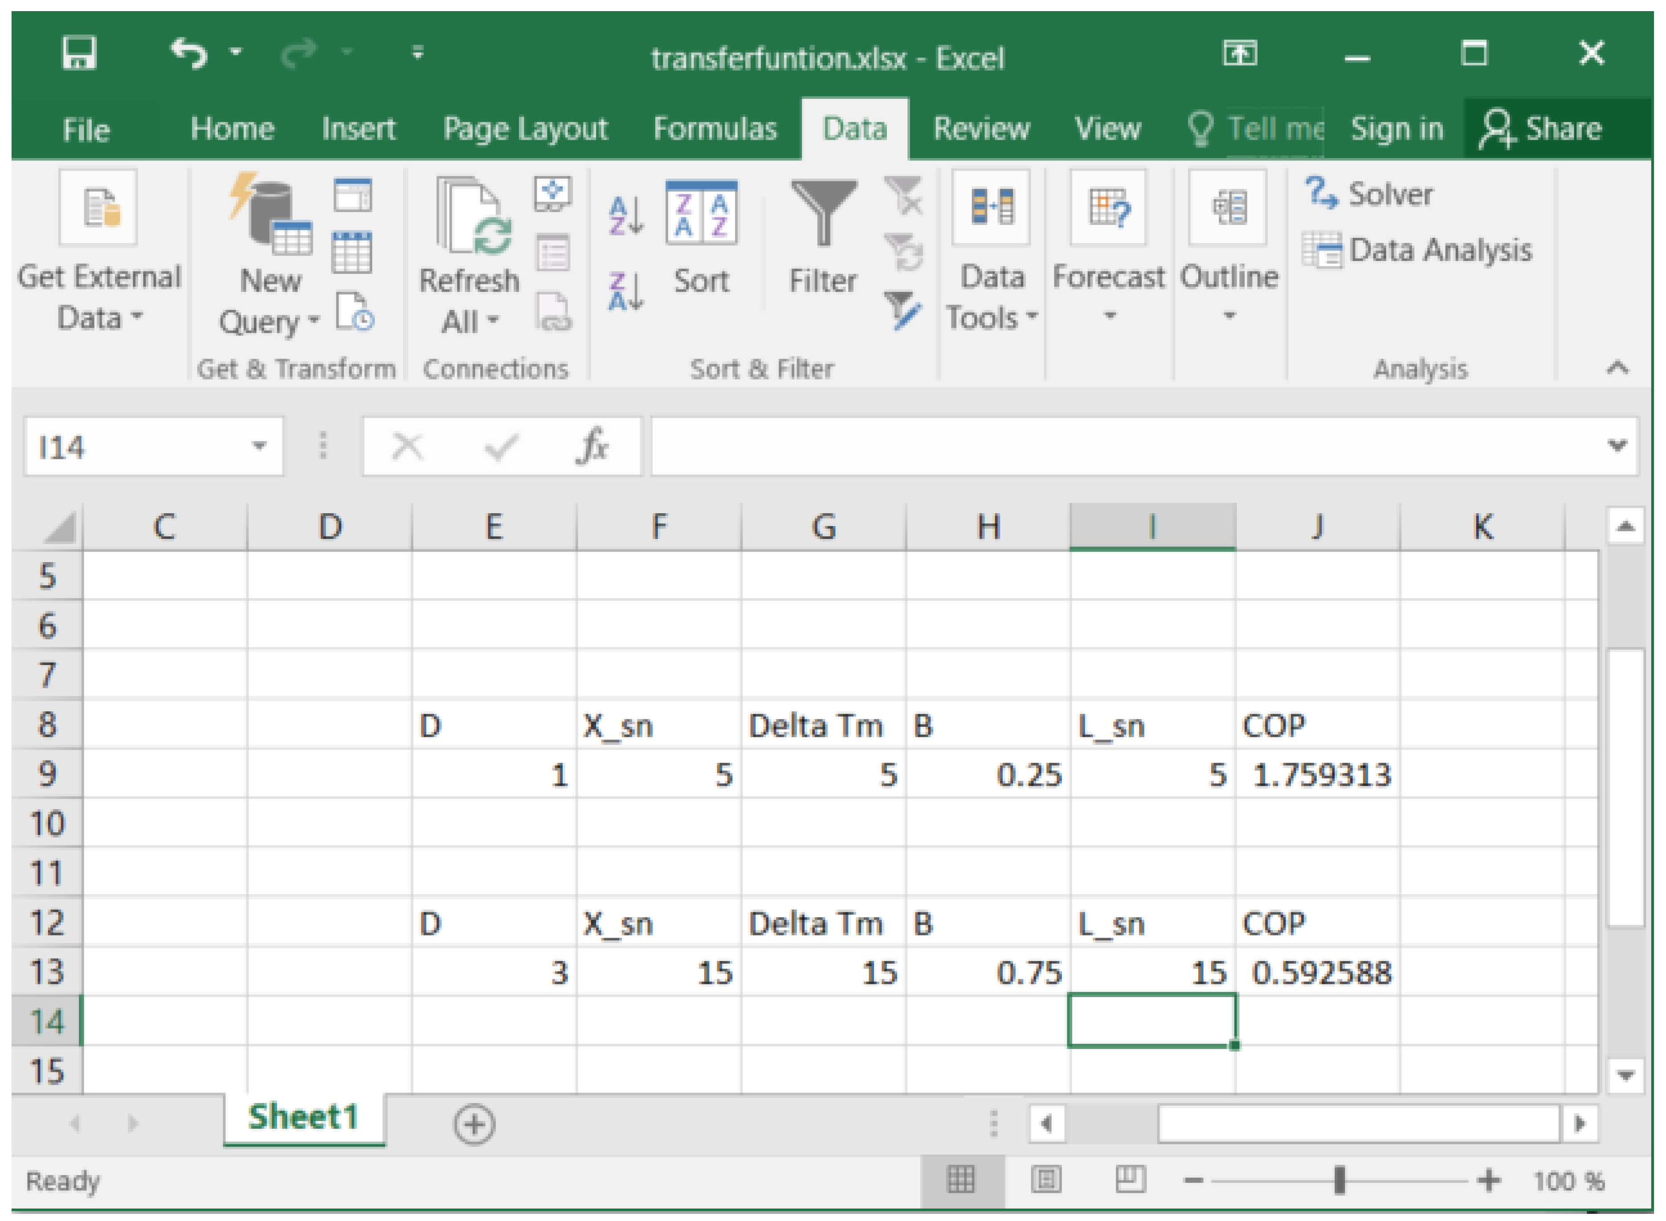Expand the Data Tools menu
Image resolution: width=1666 pixels, height=1221 pixels.
(x=991, y=255)
